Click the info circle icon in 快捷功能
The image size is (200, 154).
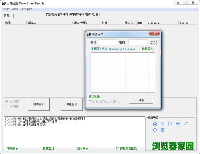[155, 130]
